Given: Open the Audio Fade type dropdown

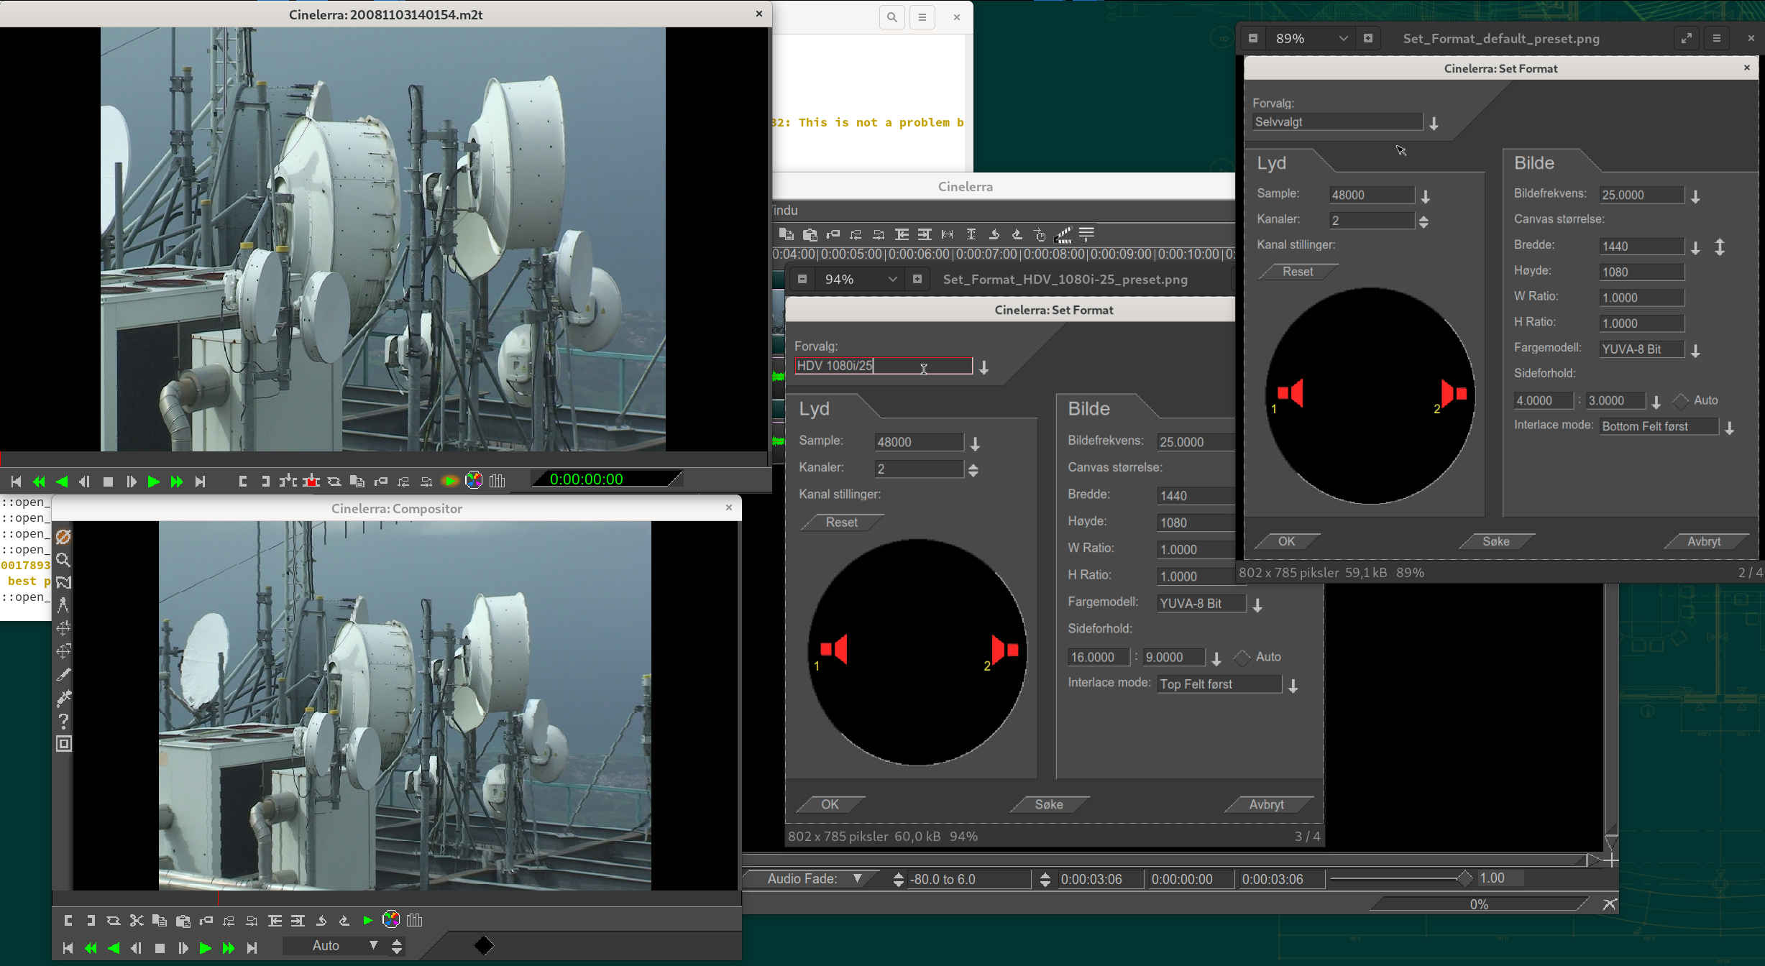Looking at the screenshot, I should tap(857, 878).
